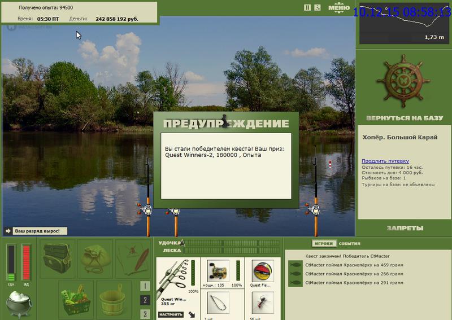This screenshot has width=452, height=320.
Task: Select the Quest Fis... line spool thumbnail
Action: pos(263,271)
